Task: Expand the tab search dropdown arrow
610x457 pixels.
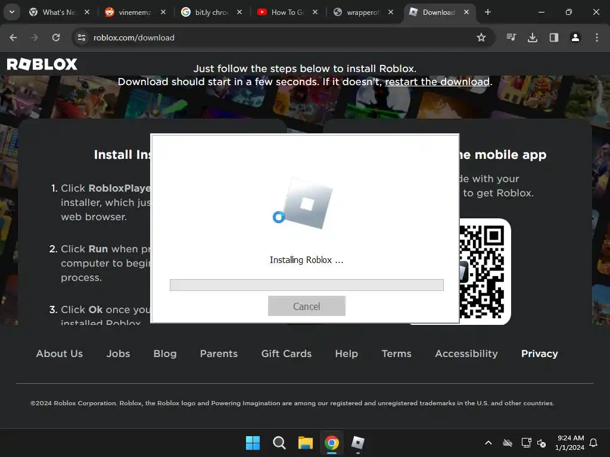Action: 12,12
